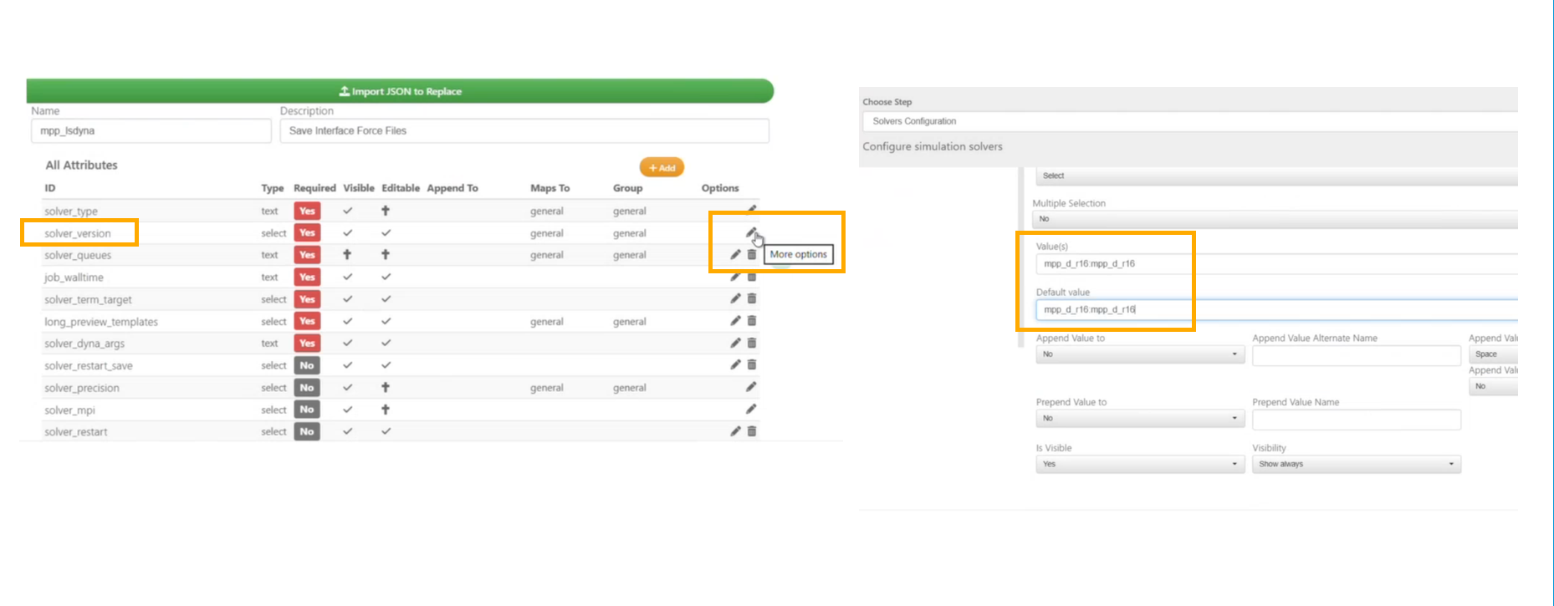The height and width of the screenshot is (606, 1554).
Task: Open the 'Append Value to' dropdown
Action: (1139, 354)
